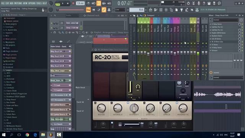The image size is (245, 138).
Task: Open the HELP menu
Action: pos(44,3)
